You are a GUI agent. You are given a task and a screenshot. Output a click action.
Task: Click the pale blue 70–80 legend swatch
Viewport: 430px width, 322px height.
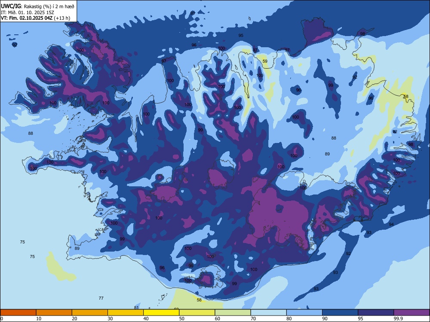point(268,313)
